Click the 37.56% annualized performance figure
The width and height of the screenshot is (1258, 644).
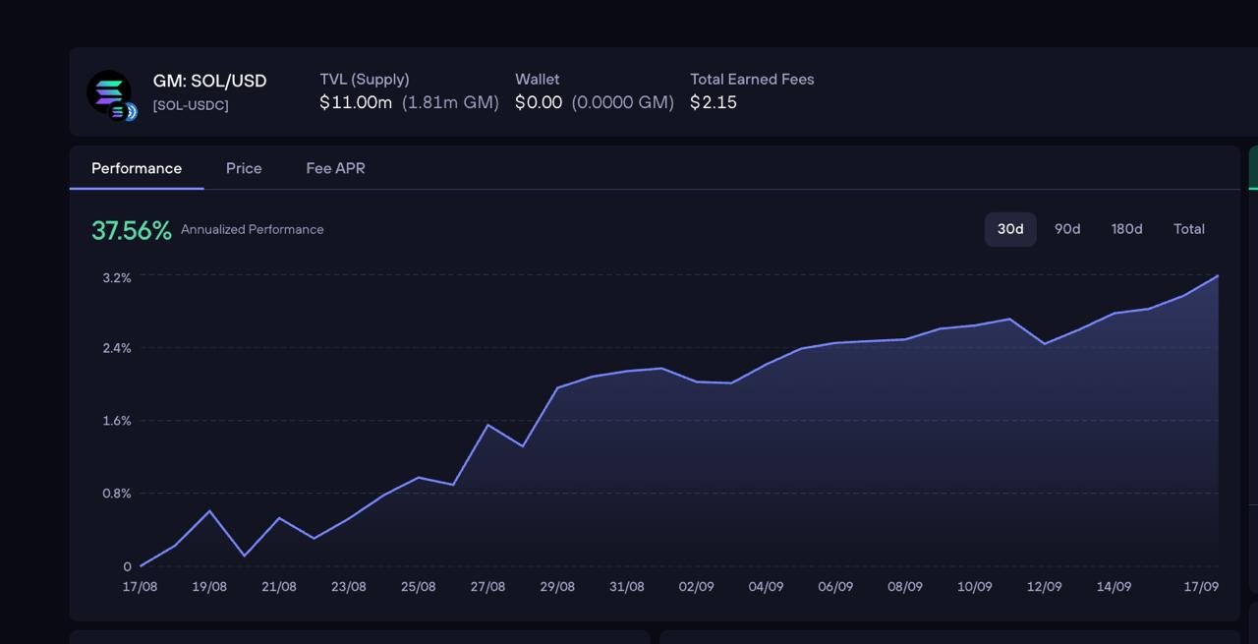(132, 230)
